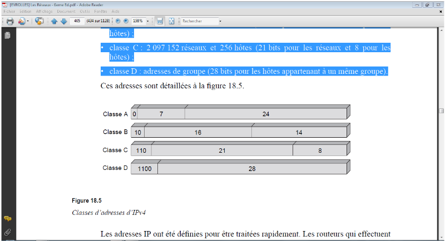Viewport: 445px width, 241px height.
Task: Click the 'Figure 18.5' caption heading
Action: (x=87, y=200)
